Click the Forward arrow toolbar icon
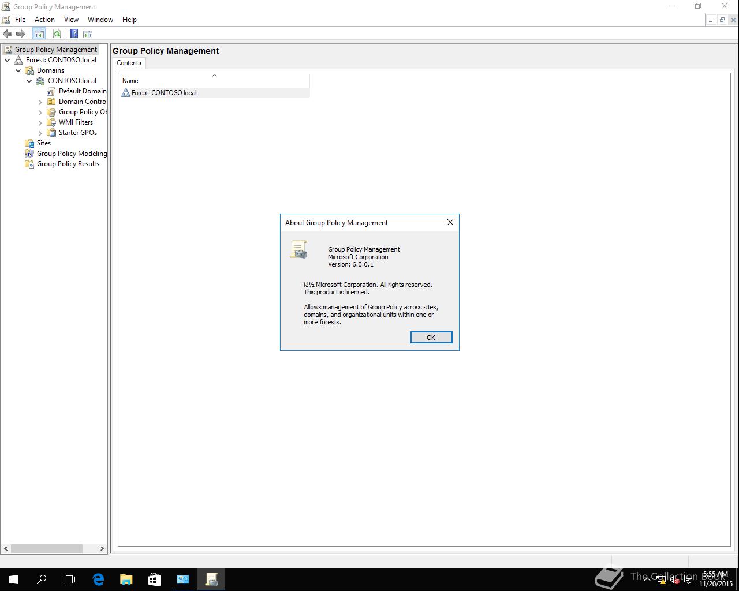 (x=21, y=34)
